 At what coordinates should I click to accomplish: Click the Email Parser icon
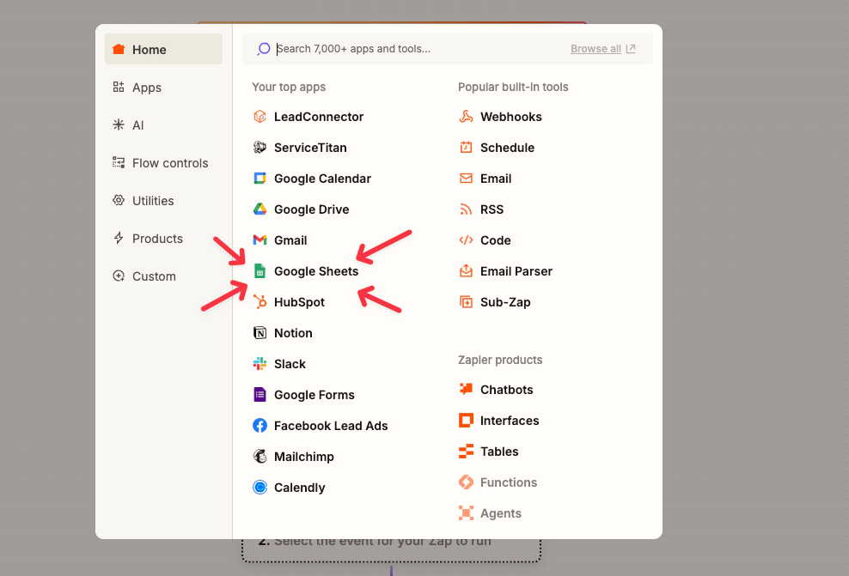coord(467,270)
